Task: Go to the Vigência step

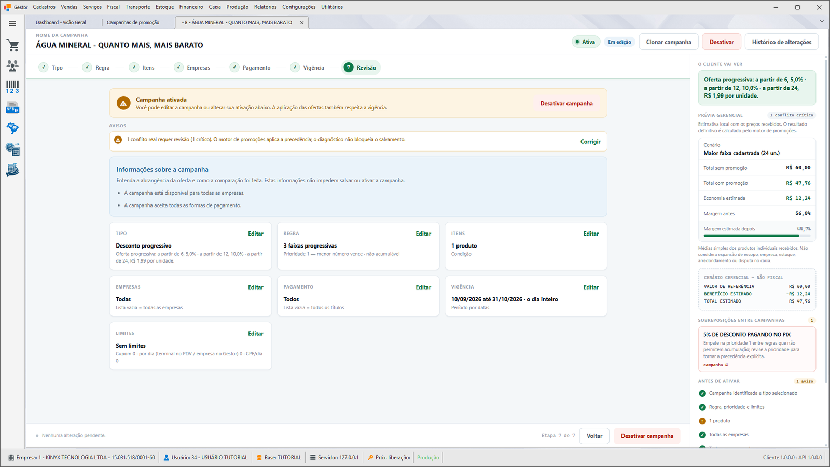Action: (x=308, y=67)
